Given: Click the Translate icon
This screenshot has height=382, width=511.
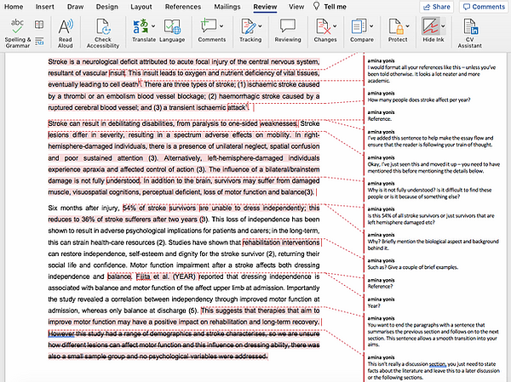Looking at the screenshot, I should pyautogui.click(x=141, y=26).
